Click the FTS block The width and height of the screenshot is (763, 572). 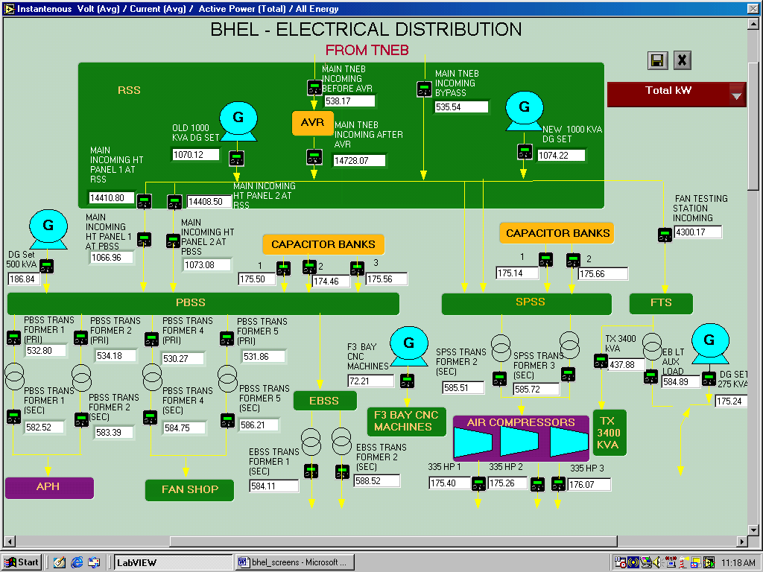(x=661, y=304)
